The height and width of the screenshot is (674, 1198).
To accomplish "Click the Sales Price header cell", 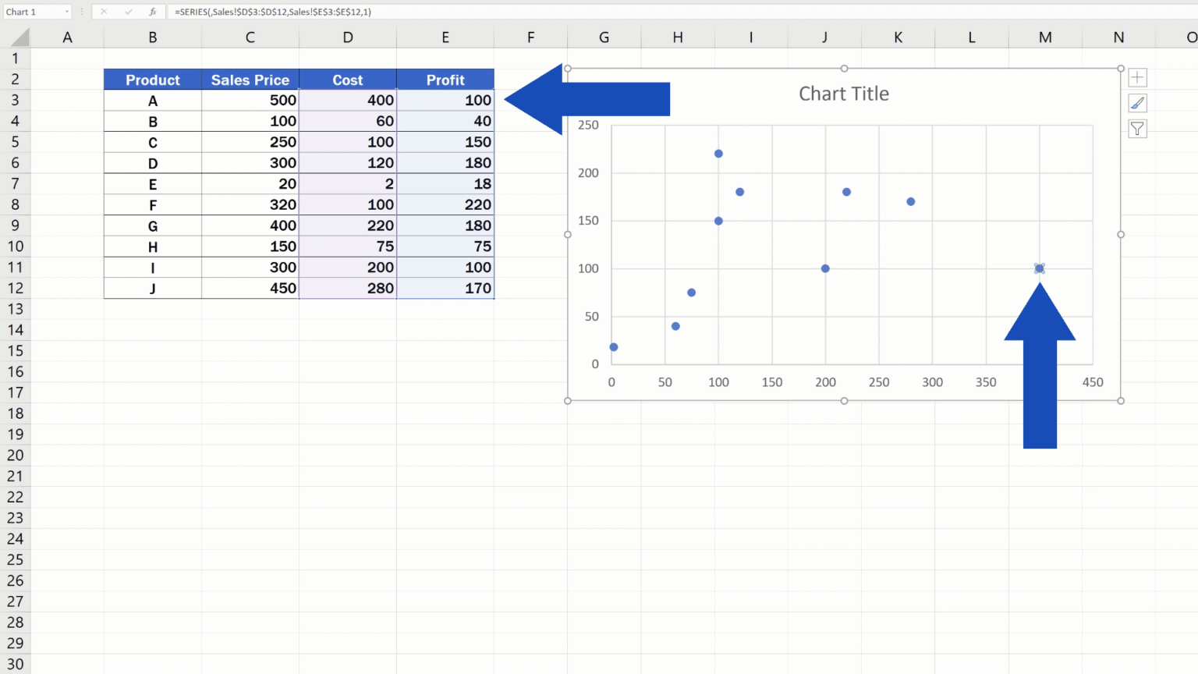I will tap(250, 80).
